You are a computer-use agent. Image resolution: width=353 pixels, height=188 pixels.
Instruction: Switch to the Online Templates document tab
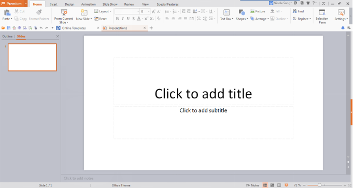point(74,28)
